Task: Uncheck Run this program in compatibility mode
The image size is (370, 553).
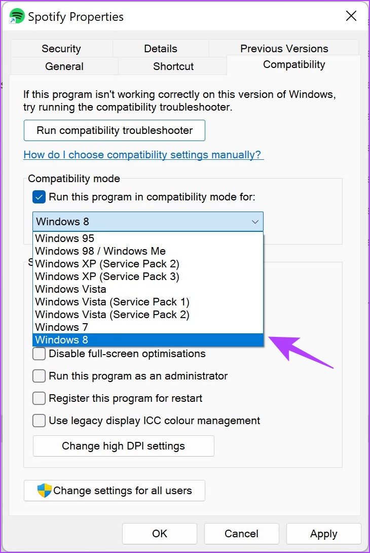Action: [39, 197]
